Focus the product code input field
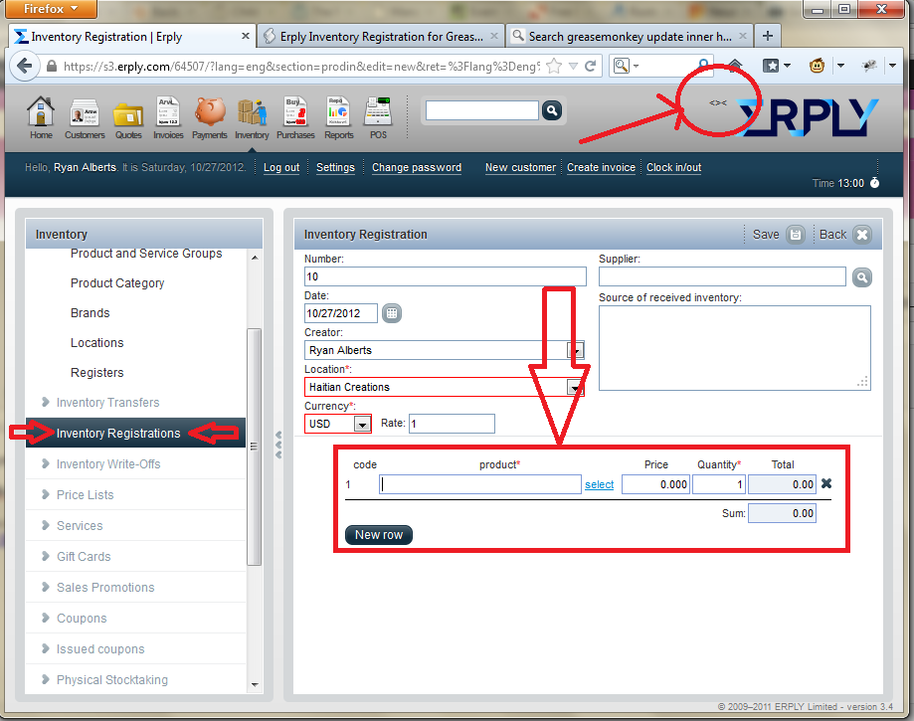The image size is (914, 721). 480,484
